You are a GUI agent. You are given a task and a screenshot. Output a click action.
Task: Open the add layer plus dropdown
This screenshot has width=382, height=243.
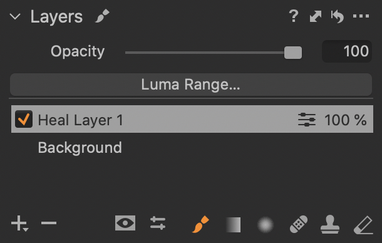coord(20,223)
